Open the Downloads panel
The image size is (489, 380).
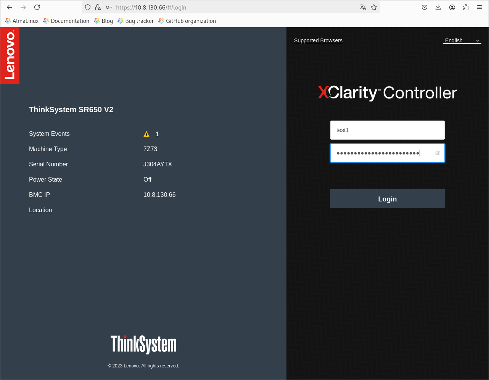coord(438,7)
